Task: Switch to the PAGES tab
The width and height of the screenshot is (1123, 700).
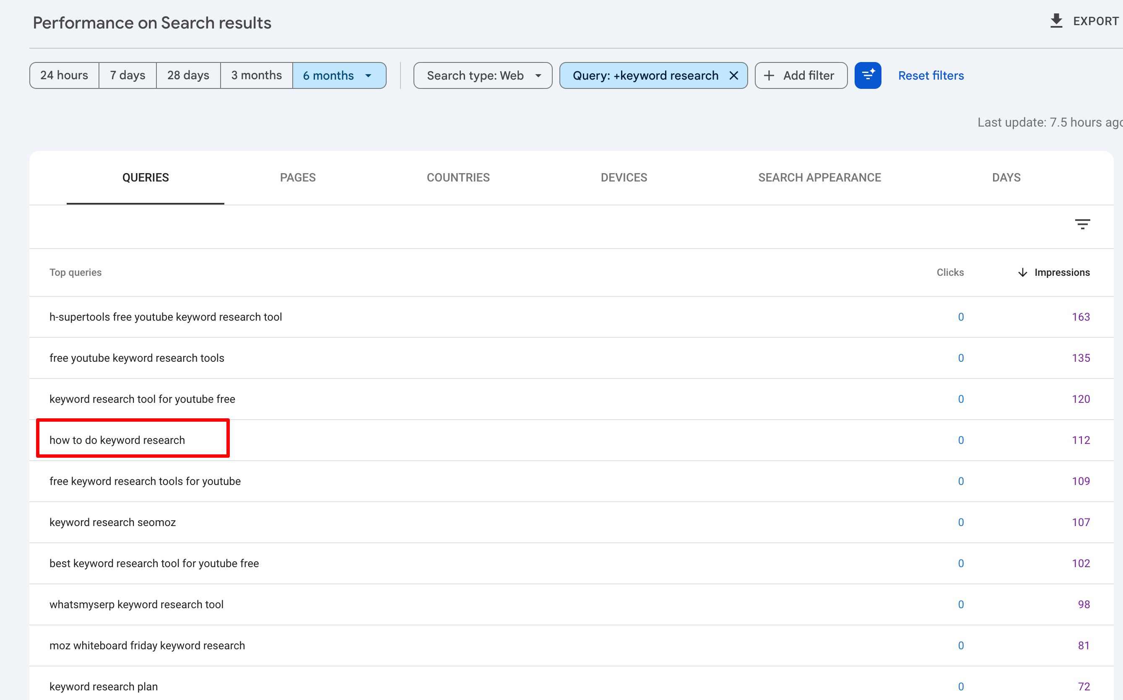Action: [298, 177]
